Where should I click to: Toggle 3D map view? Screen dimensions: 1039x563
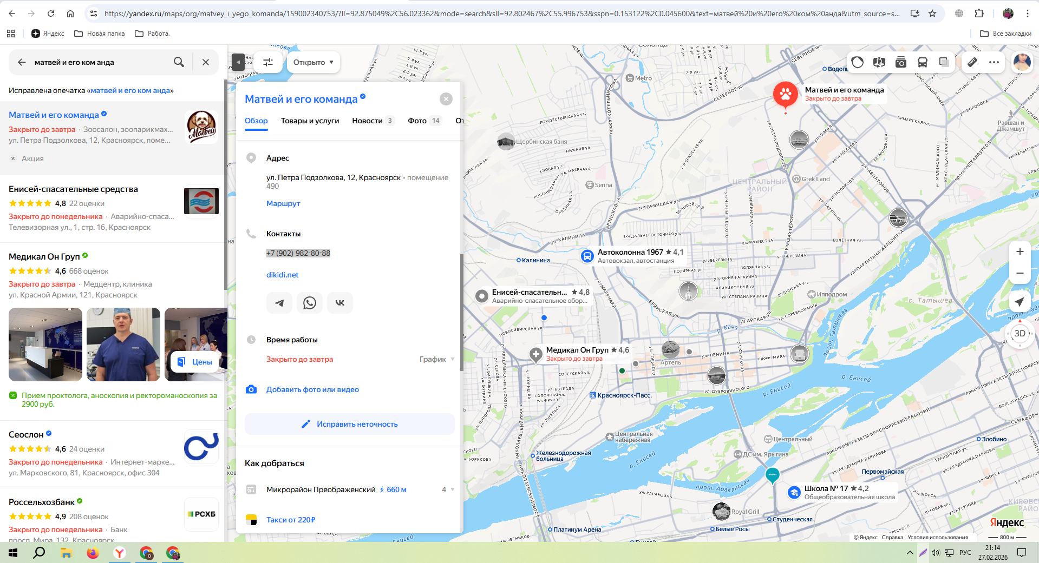(1020, 333)
